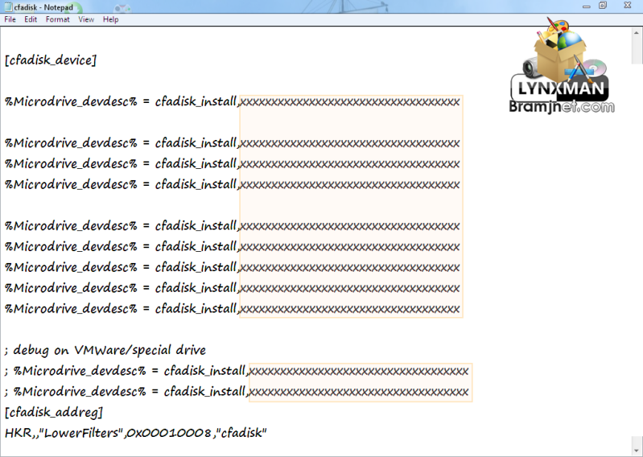Open the Help menu
The height and width of the screenshot is (457, 643).
point(110,19)
